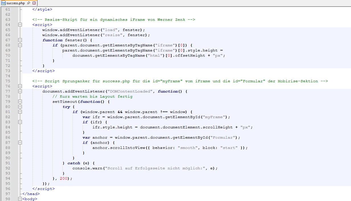Click the closing </head> tag
Viewport: 351px width, 201px height.
point(31,194)
